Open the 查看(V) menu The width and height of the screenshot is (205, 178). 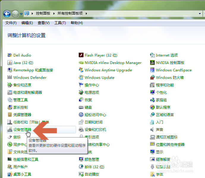pos(44,23)
